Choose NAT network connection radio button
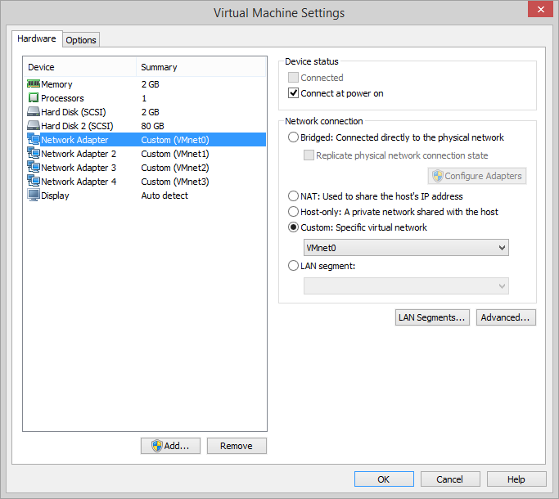The image size is (559, 499). pyautogui.click(x=294, y=196)
